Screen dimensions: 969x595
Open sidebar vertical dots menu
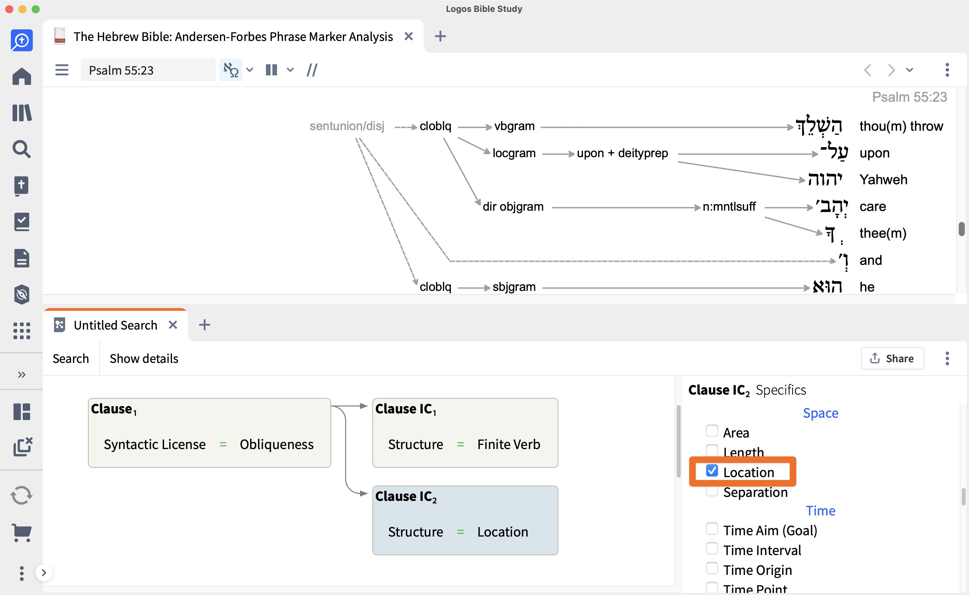(x=22, y=573)
